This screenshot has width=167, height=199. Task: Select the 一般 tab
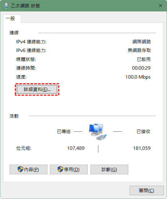[x=11, y=19]
